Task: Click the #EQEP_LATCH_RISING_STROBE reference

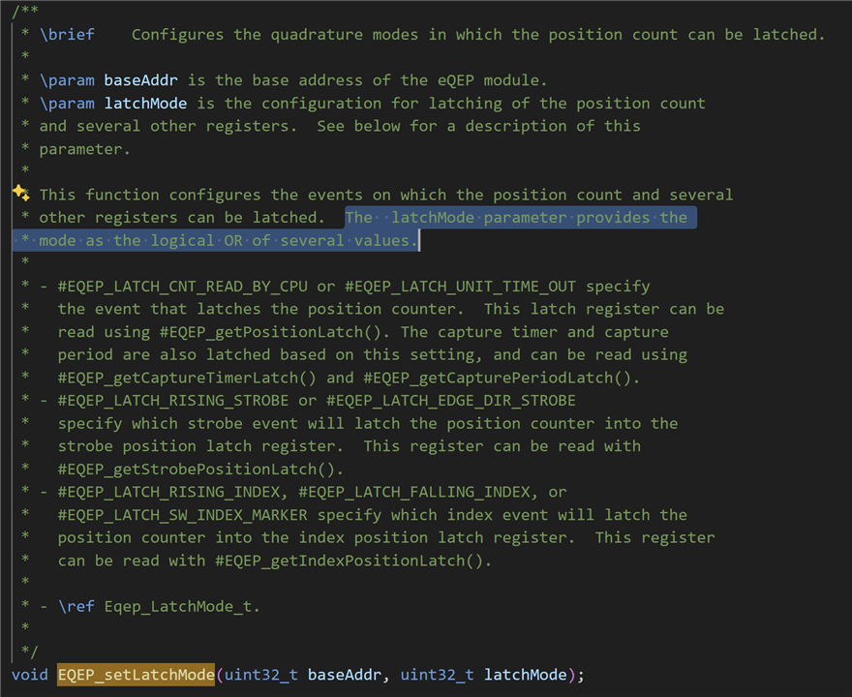Action: [173, 401]
